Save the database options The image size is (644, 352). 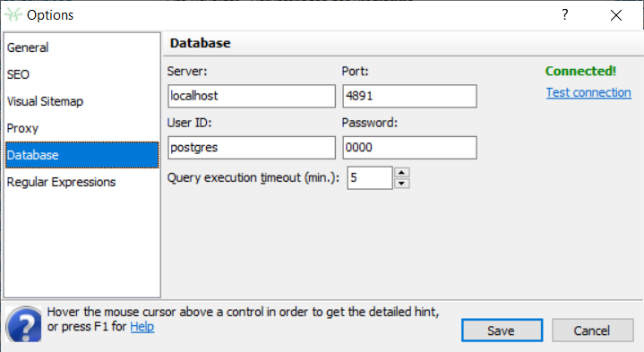click(502, 331)
